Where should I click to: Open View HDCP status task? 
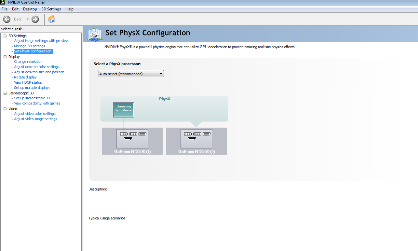point(28,82)
